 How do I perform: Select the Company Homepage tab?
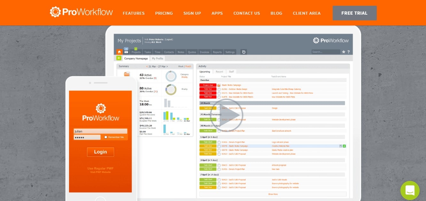coord(136,59)
